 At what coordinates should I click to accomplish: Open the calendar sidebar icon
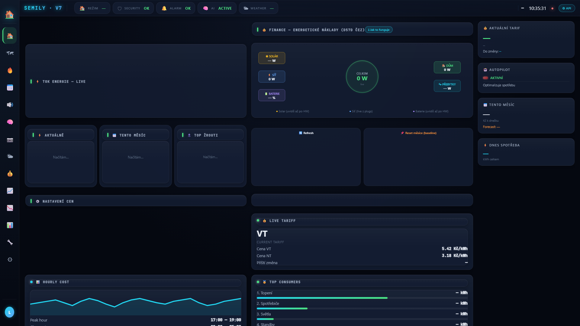tap(10, 88)
